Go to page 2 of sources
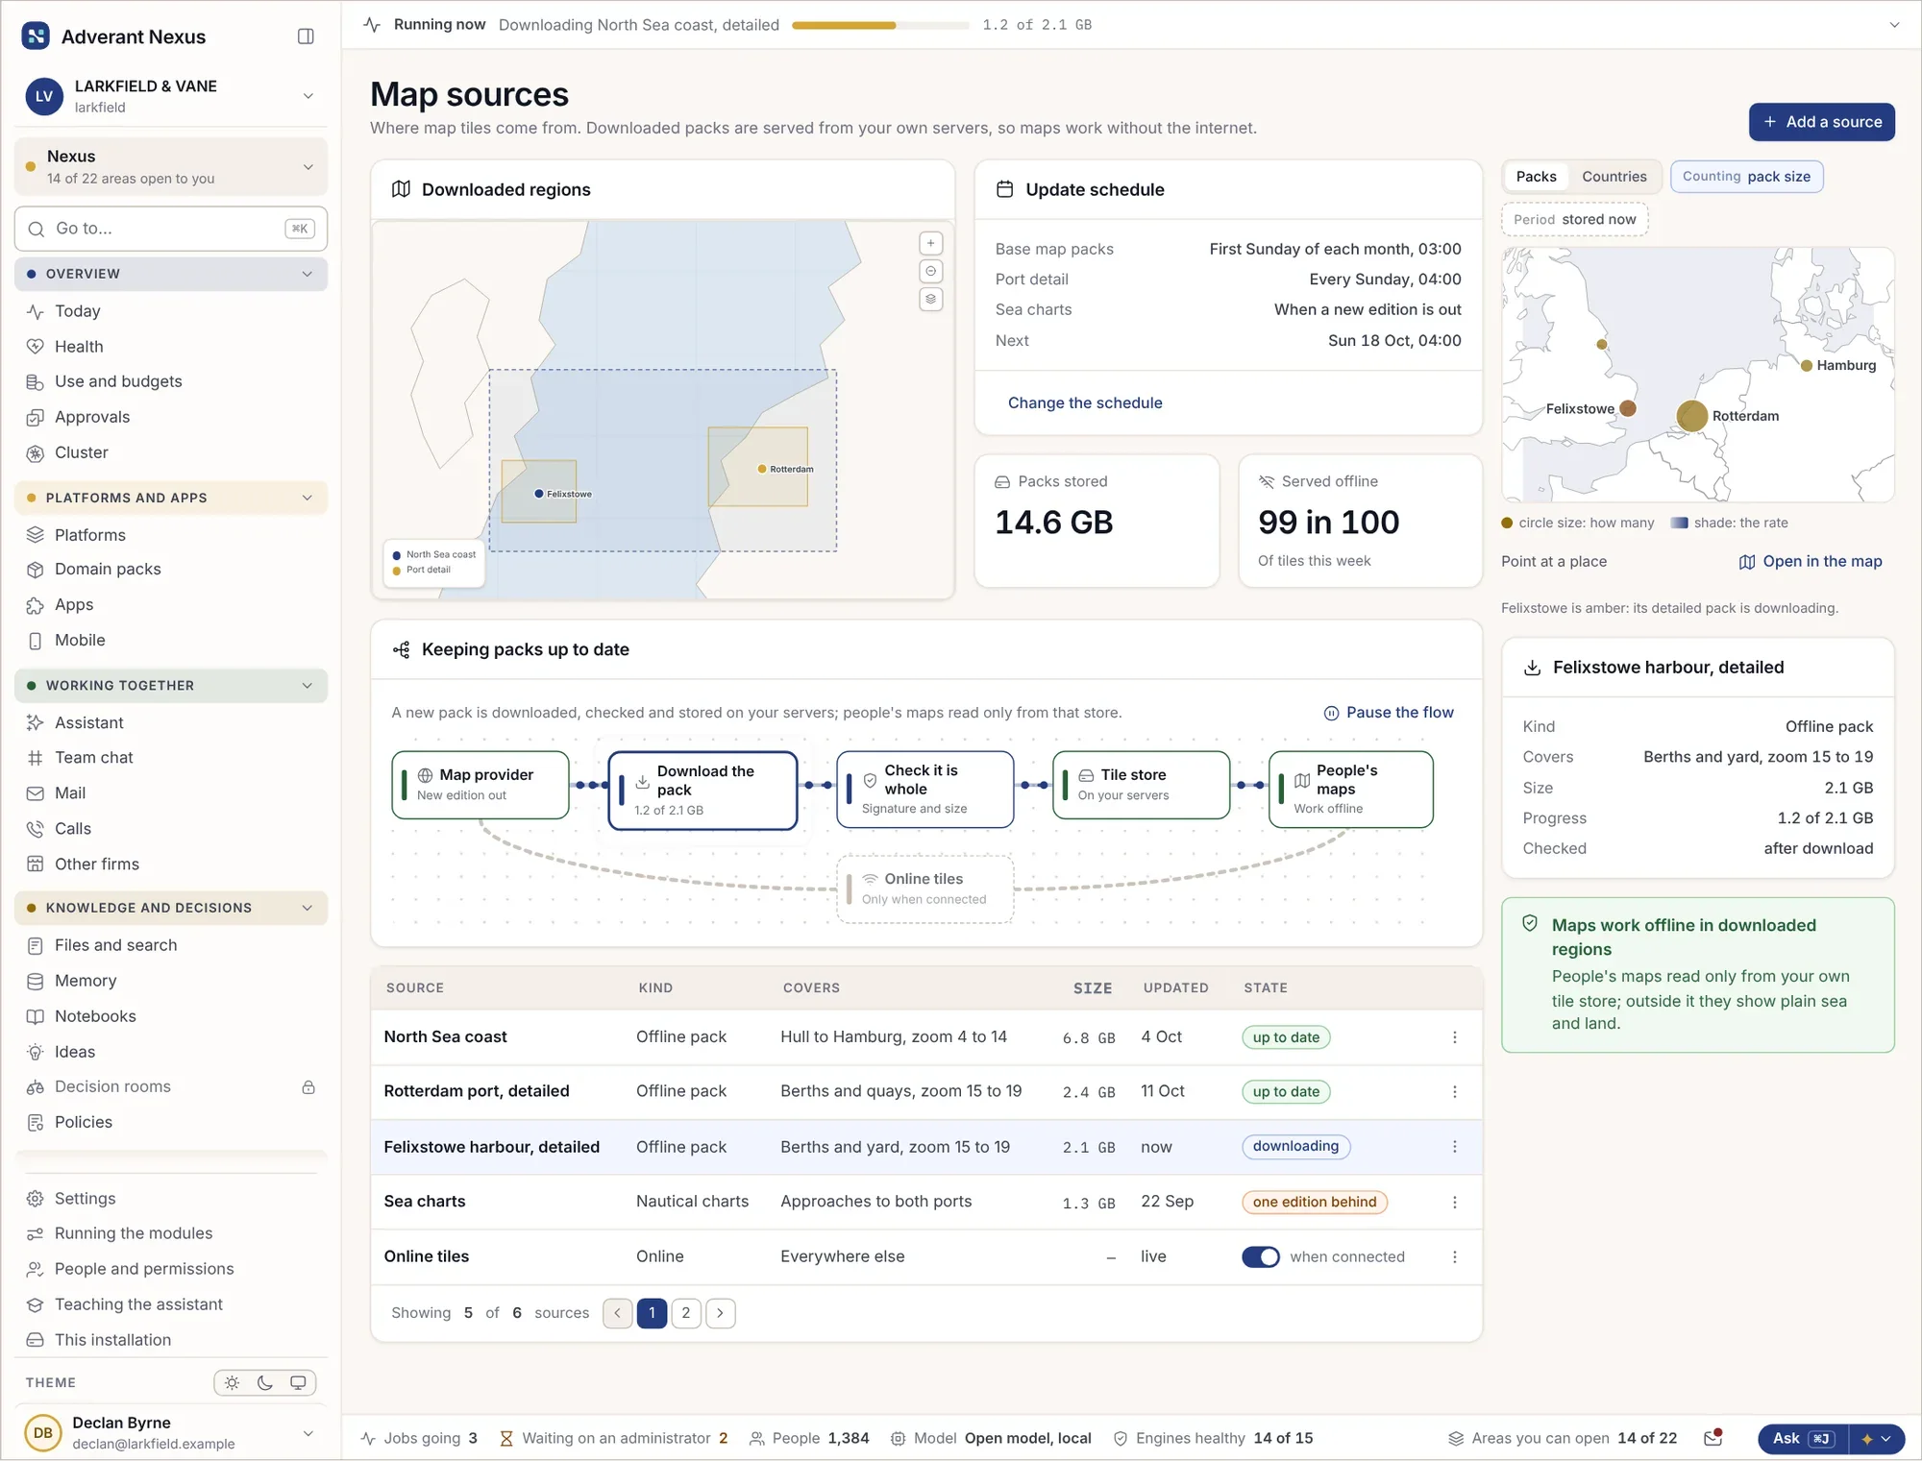This screenshot has width=1922, height=1461. point(685,1313)
